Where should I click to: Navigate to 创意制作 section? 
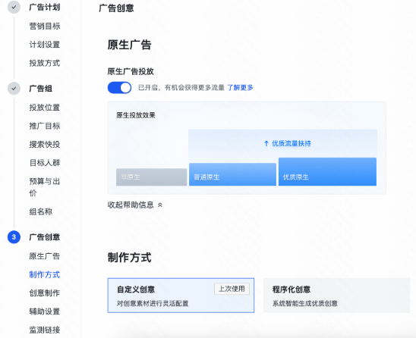[x=45, y=293]
